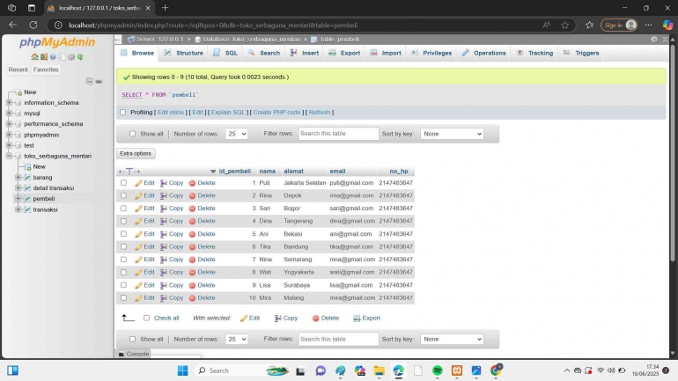Select checkbox for row Mira
Viewport: 678px width, 381px height.
123,298
